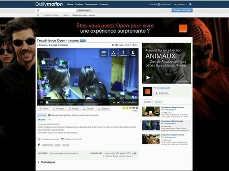Open the Vidéos menu
The height and width of the screenshot is (171, 229).
(x=70, y=4)
